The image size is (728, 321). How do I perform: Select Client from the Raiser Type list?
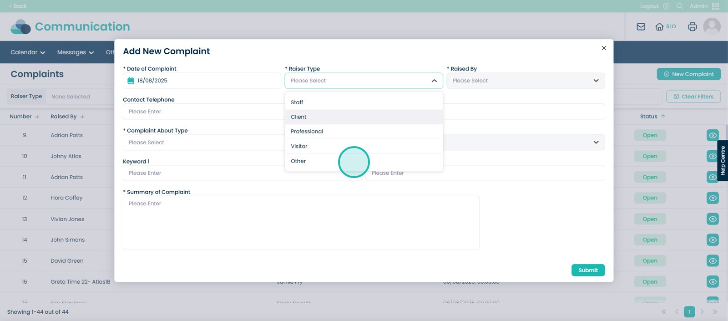[x=298, y=117]
